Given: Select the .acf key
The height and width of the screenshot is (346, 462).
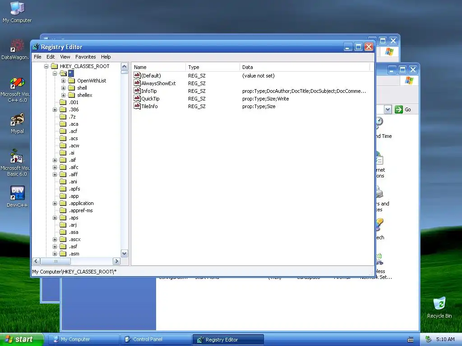Looking at the screenshot, I should (73, 131).
